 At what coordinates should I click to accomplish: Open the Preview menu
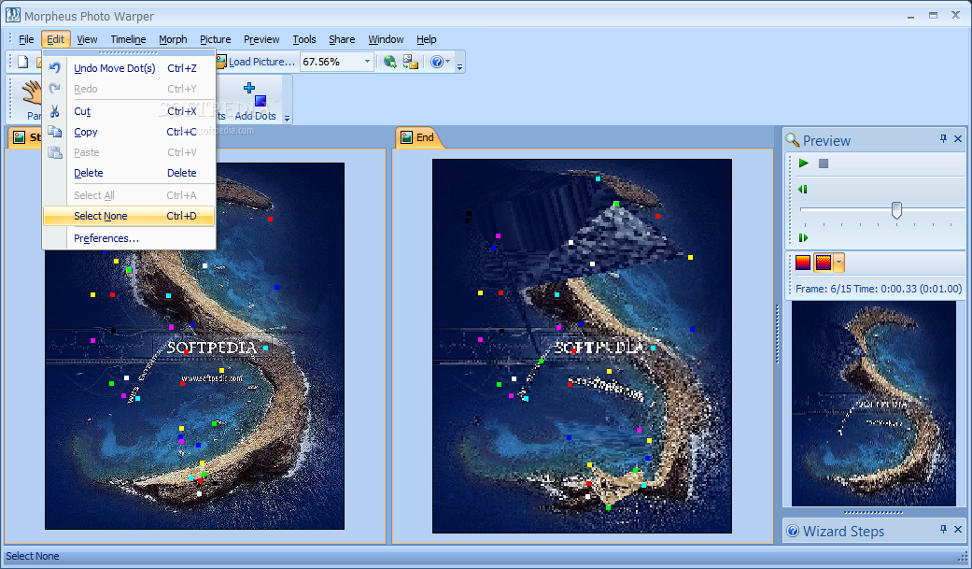[x=261, y=39]
